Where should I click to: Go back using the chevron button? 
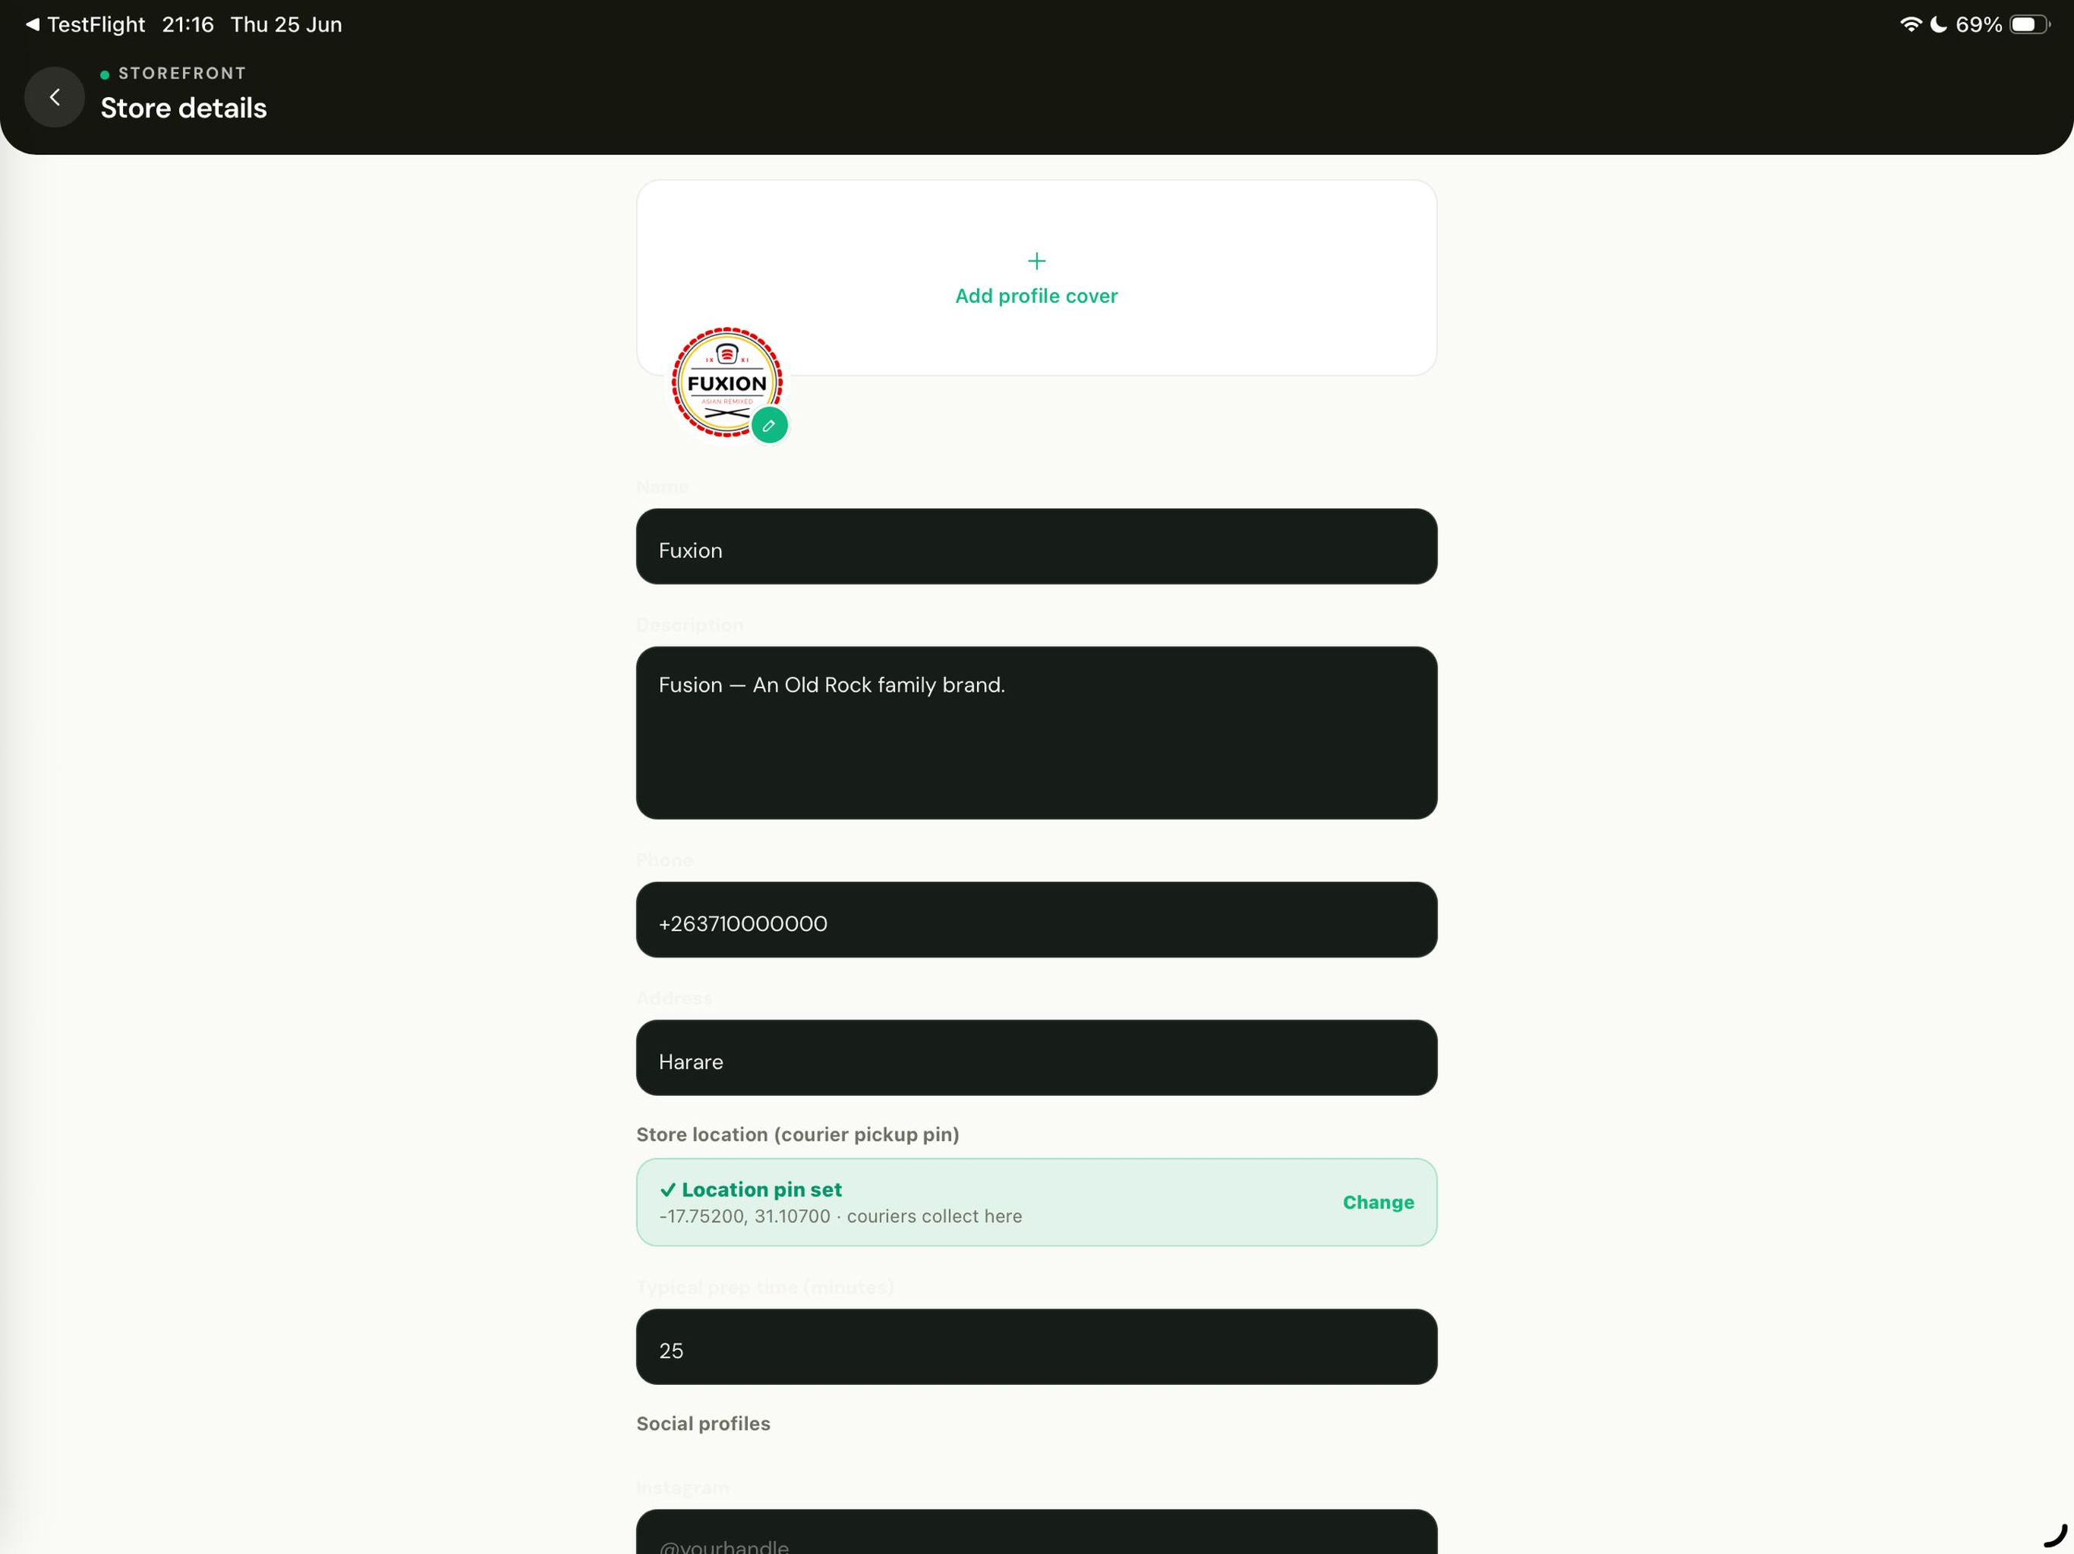click(x=55, y=96)
